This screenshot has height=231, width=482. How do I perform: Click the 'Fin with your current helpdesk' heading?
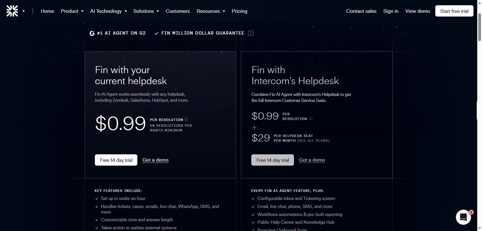coord(131,75)
